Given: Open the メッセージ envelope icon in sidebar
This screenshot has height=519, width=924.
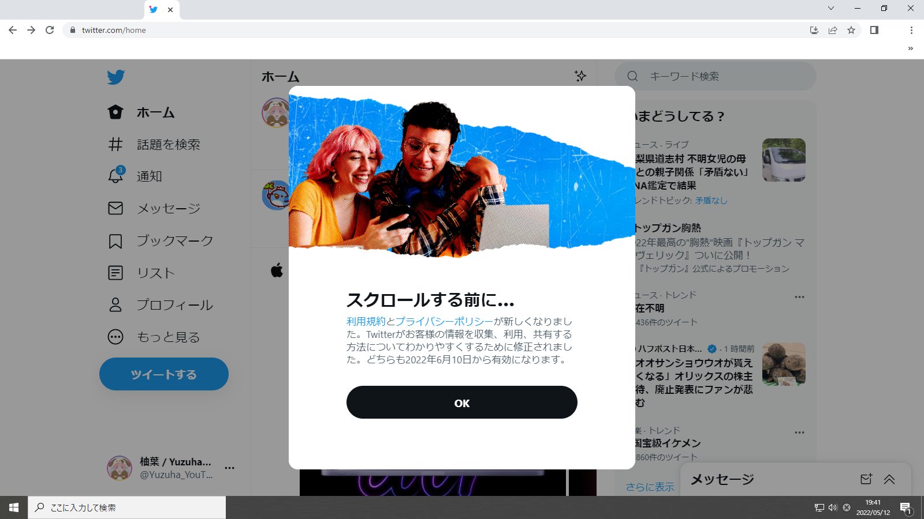Looking at the screenshot, I should tap(115, 208).
